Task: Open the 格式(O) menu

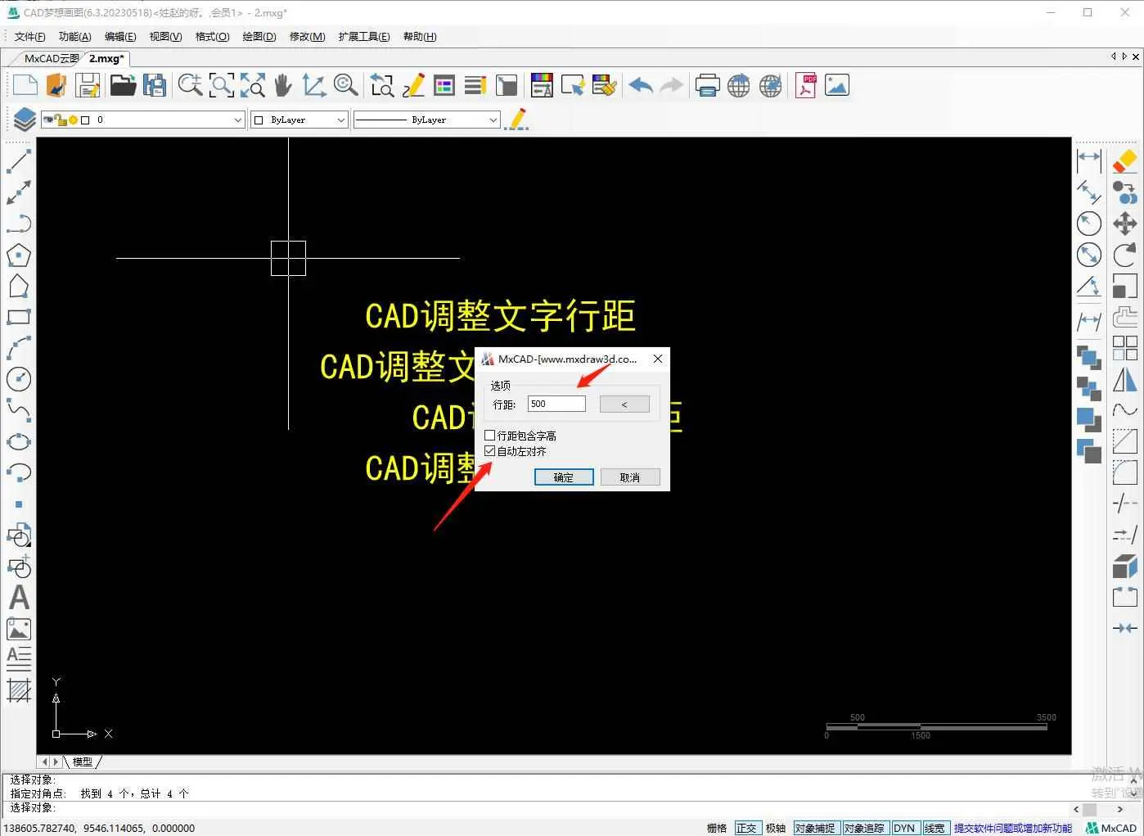Action: coord(212,37)
